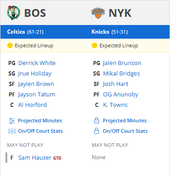The image size is (170, 176).
Task: Click the lock icon beside Knicks Projected Minutes
Action: (x=96, y=121)
